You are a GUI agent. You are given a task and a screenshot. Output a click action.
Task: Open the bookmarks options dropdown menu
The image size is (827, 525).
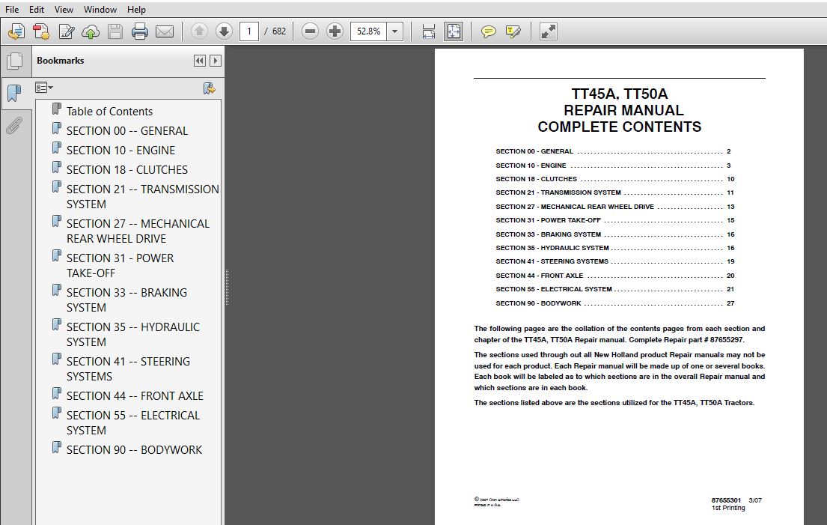[x=45, y=88]
